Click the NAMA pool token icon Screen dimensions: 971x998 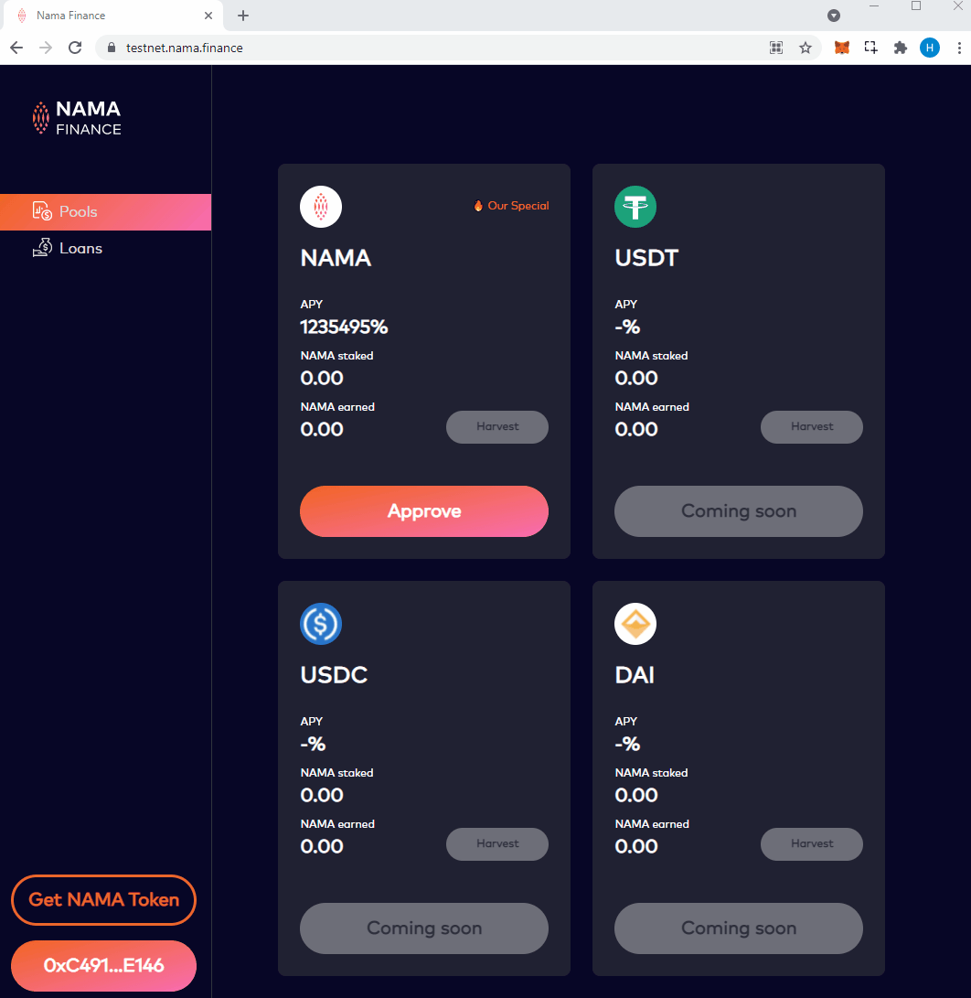point(321,207)
